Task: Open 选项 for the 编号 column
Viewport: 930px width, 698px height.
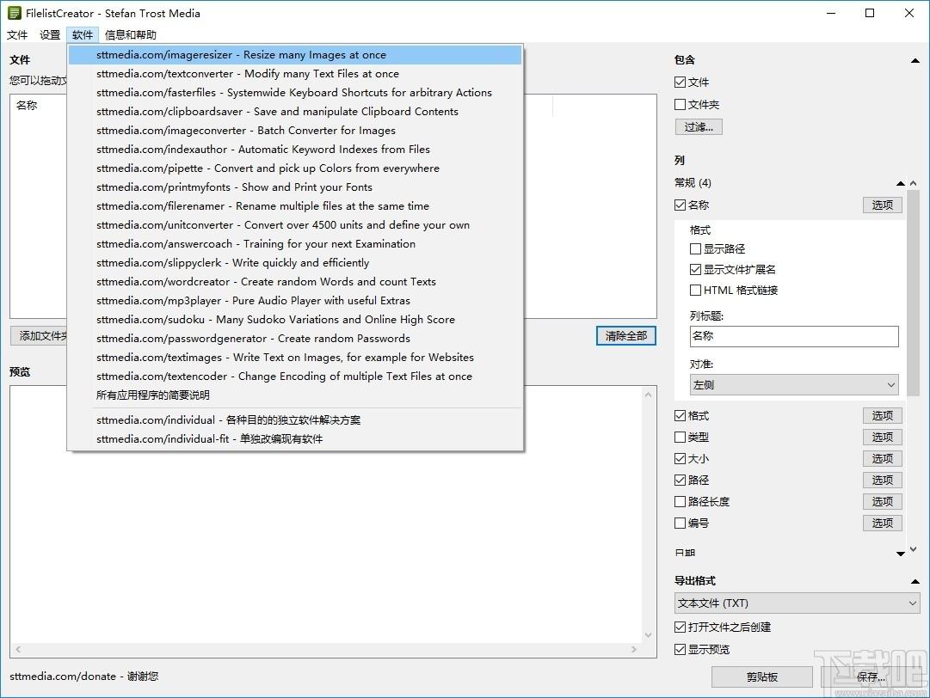Action: point(882,523)
